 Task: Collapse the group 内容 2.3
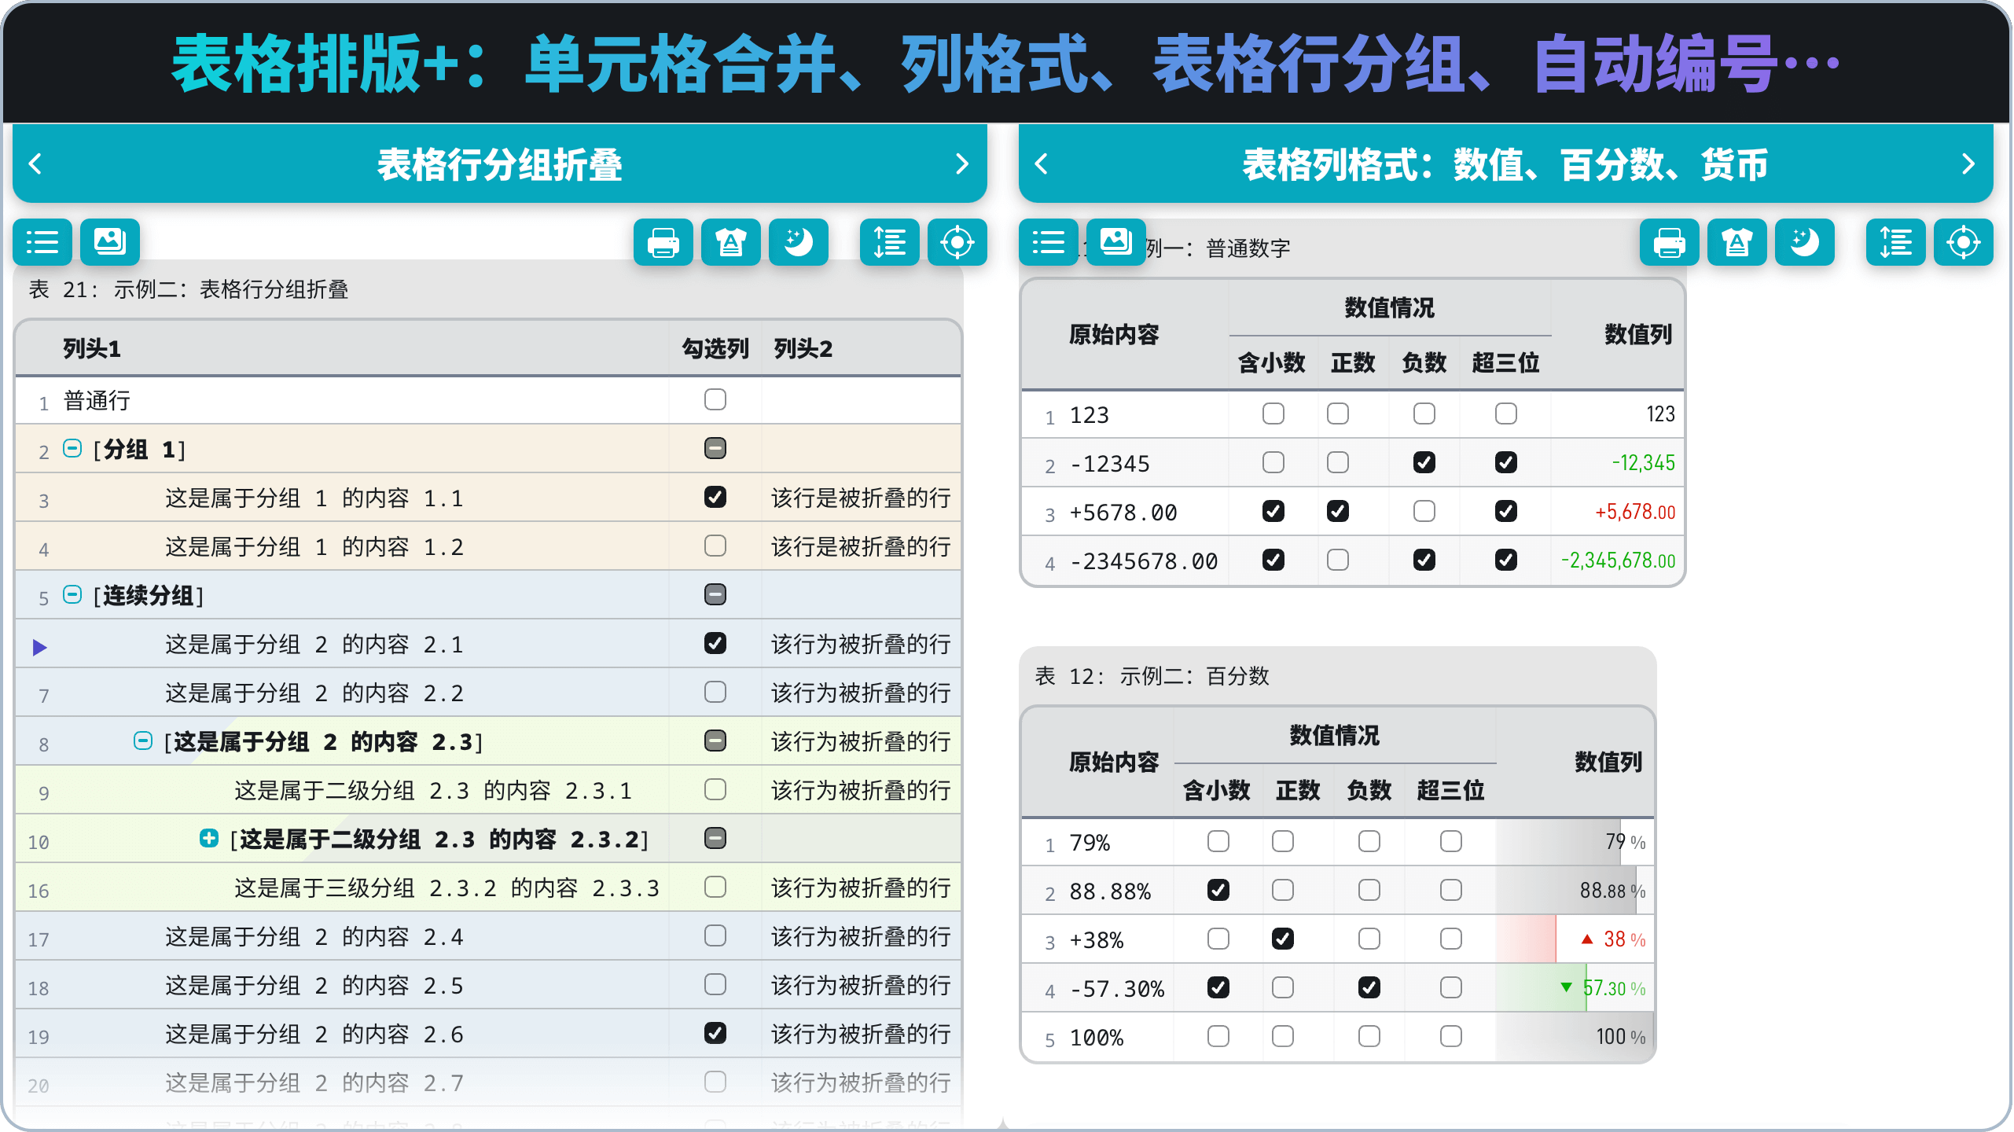[x=143, y=741]
